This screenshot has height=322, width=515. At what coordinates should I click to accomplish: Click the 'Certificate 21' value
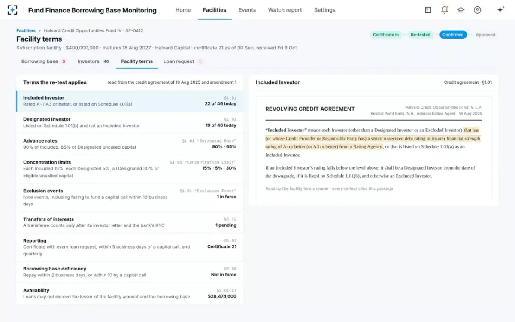pos(222,246)
